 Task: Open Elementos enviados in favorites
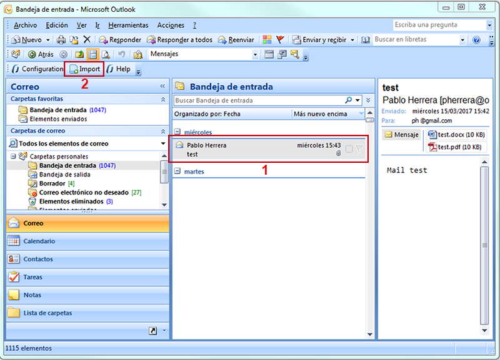[x=58, y=119]
